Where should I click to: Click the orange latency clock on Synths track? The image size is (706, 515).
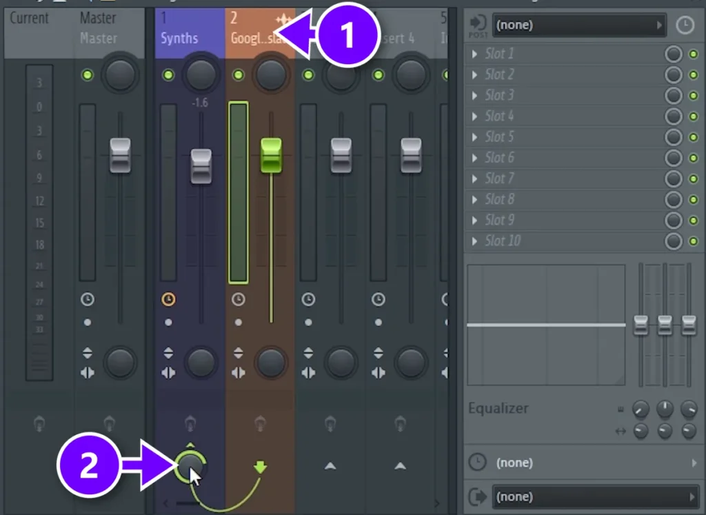click(168, 299)
